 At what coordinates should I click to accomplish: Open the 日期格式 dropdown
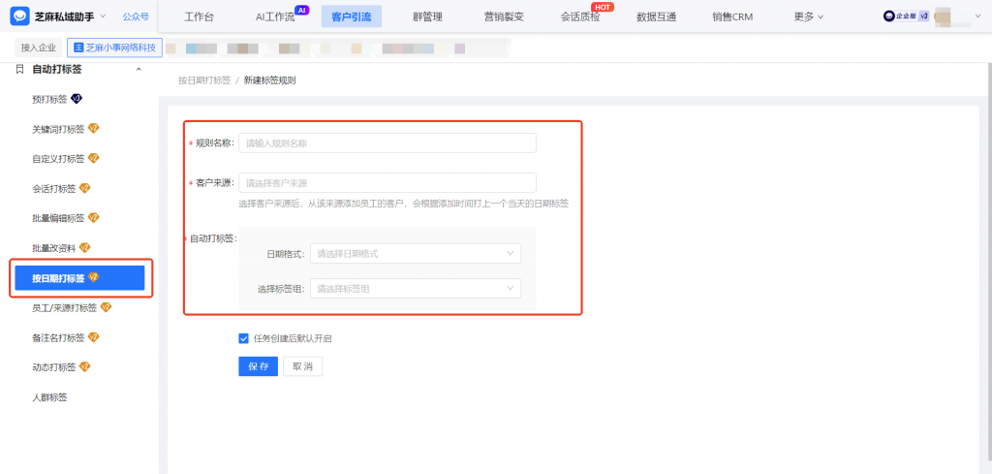coord(416,254)
